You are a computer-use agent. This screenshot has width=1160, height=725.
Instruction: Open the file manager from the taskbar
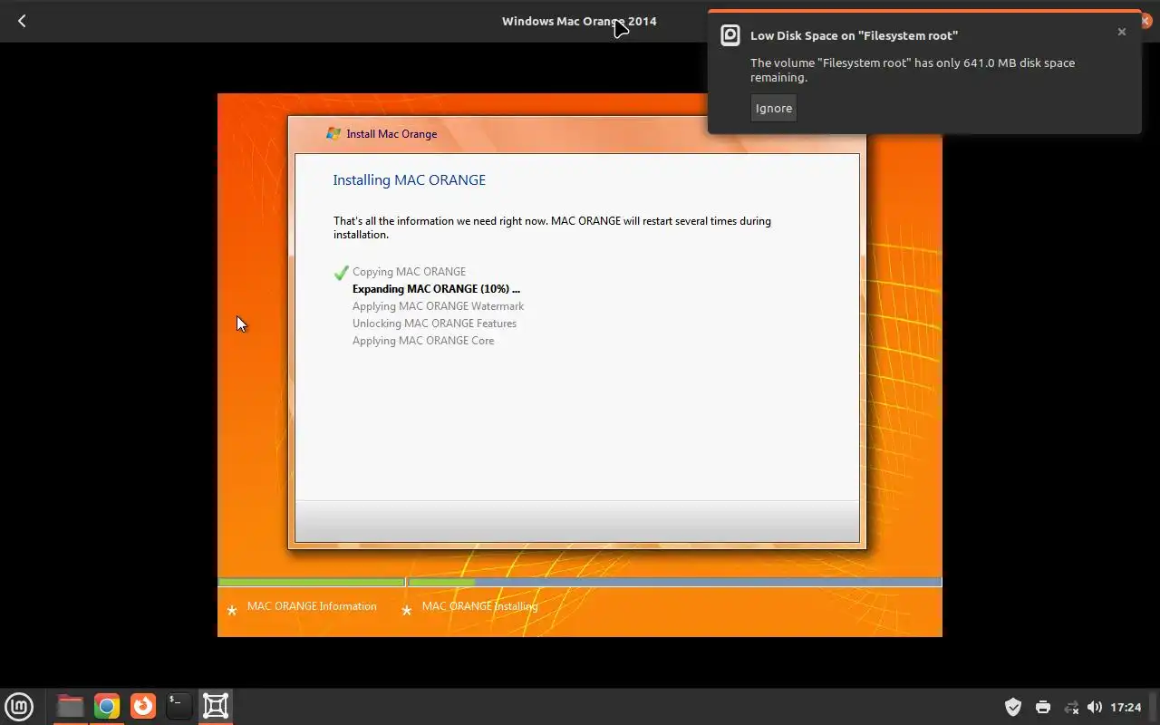coord(70,706)
